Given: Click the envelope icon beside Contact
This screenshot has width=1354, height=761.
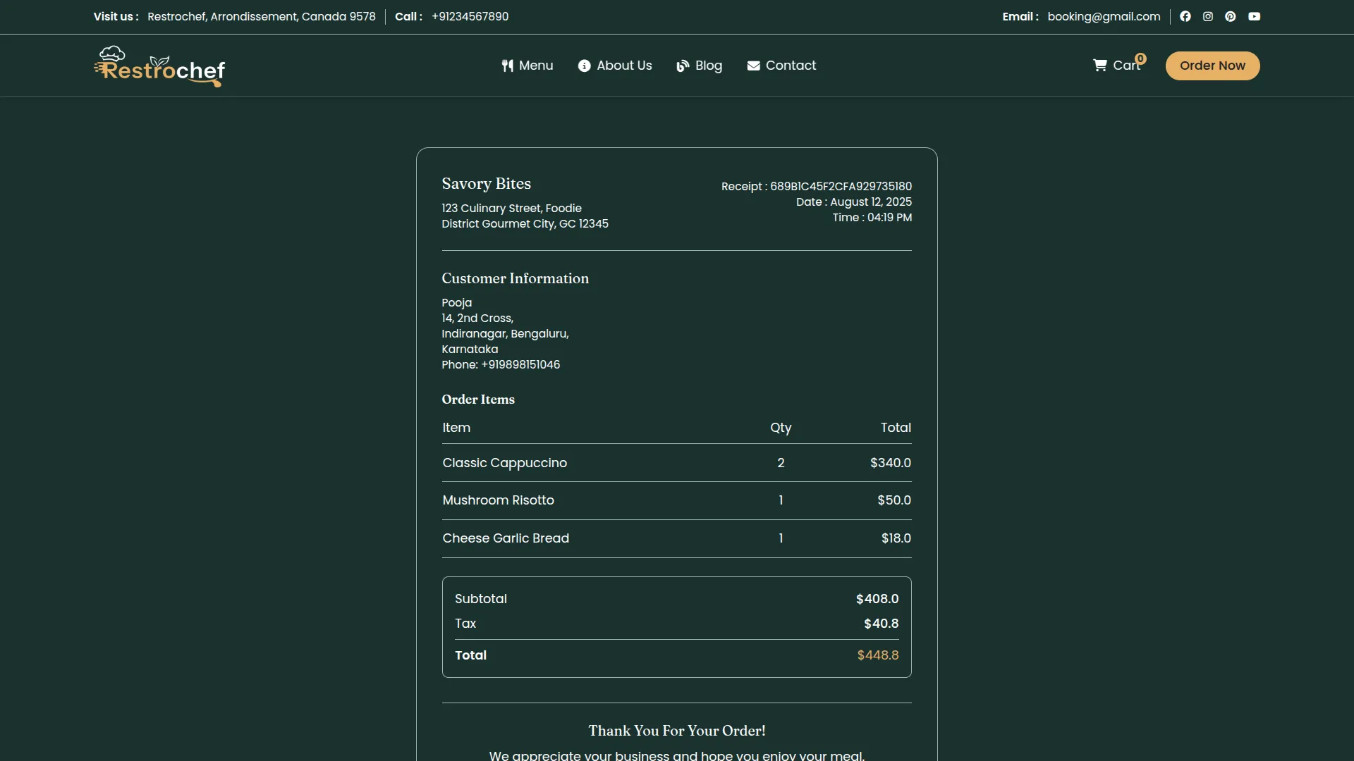Looking at the screenshot, I should click(753, 65).
